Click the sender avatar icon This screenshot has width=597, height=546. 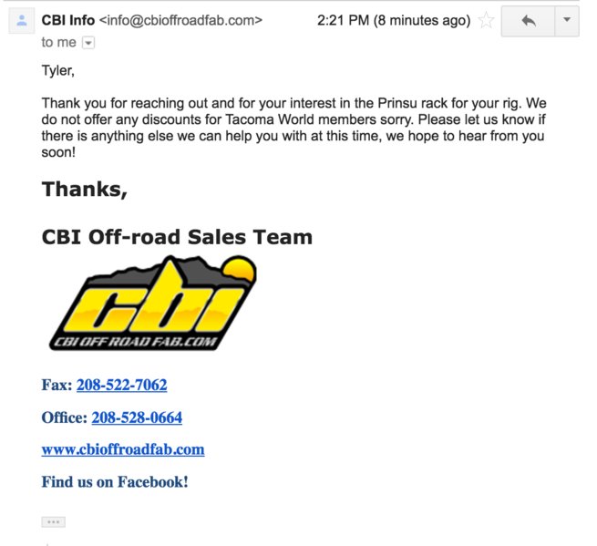[x=22, y=21]
